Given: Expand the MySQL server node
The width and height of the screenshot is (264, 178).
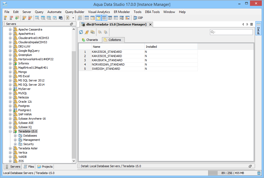Looking at the screenshot, I should coord(10,93).
